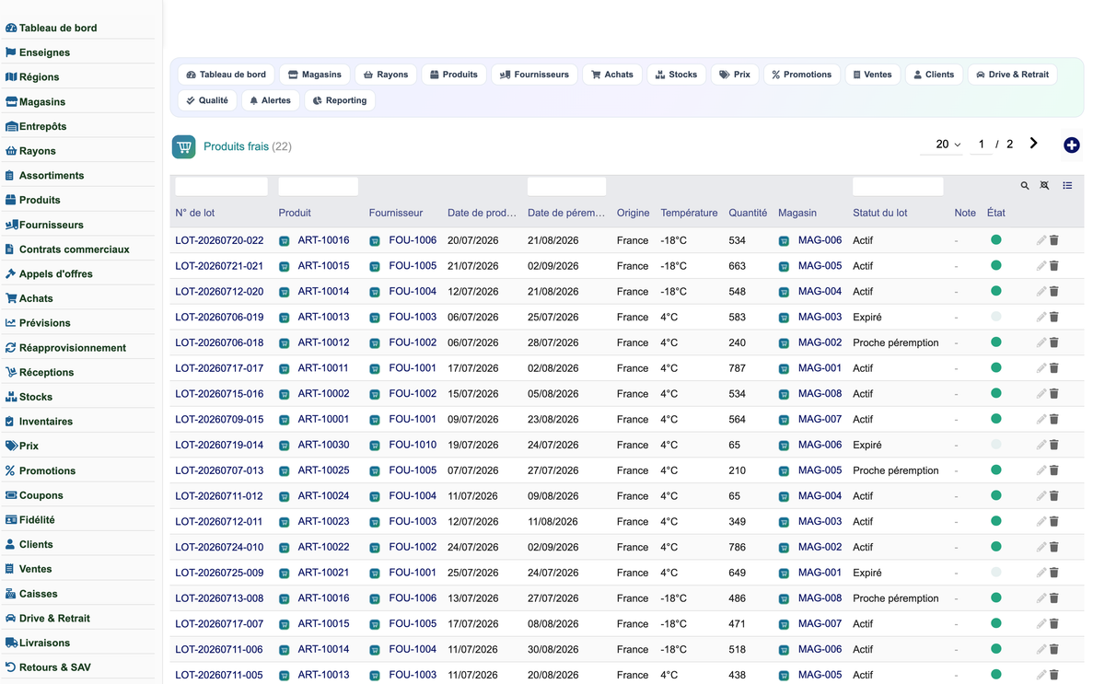Viewport: 1105px width, 684px height.
Task: Click the N° de lot filter field
Action: (221, 186)
